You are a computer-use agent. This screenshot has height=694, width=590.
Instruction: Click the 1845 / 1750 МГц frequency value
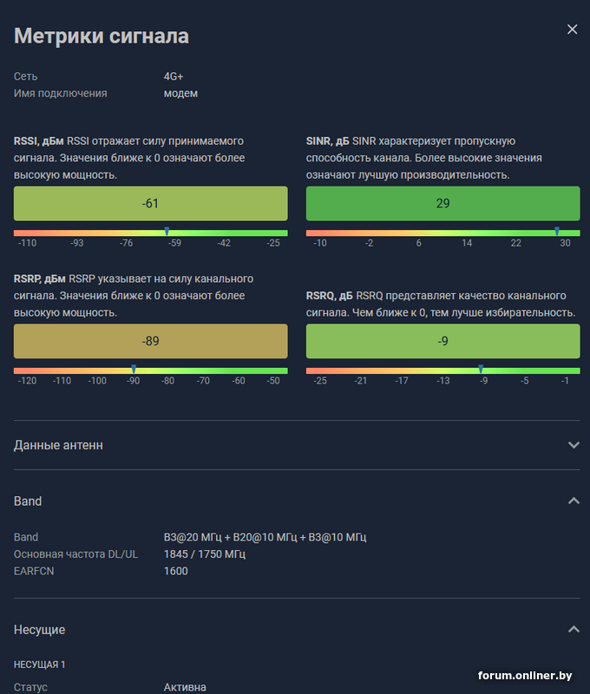[205, 554]
